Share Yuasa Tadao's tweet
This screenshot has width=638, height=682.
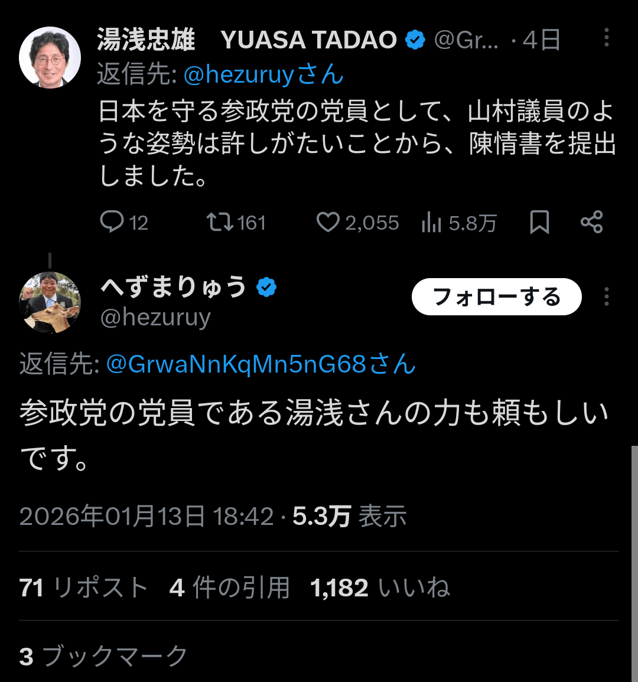[591, 222]
